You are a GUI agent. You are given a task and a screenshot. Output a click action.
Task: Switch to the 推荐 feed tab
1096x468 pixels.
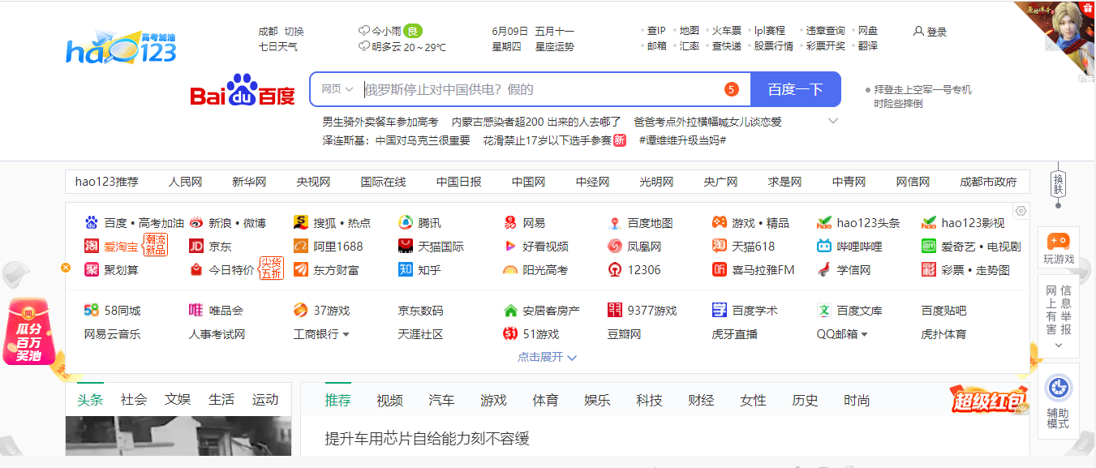(337, 399)
